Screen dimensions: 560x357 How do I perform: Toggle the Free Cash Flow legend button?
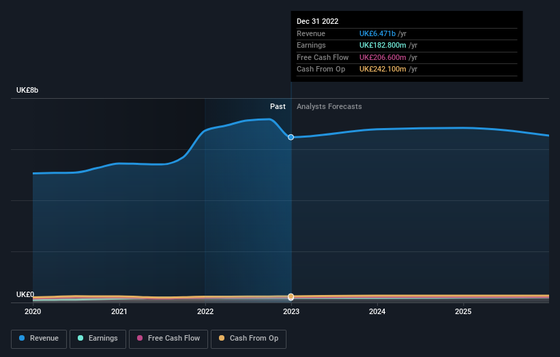(x=168, y=339)
